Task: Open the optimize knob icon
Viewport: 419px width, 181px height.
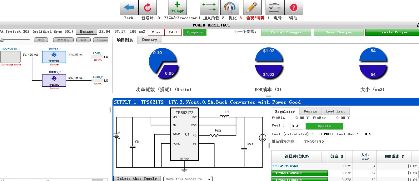Action: 230,7
